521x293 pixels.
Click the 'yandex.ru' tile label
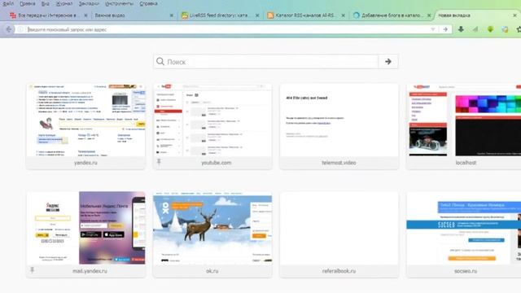coord(85,163)
